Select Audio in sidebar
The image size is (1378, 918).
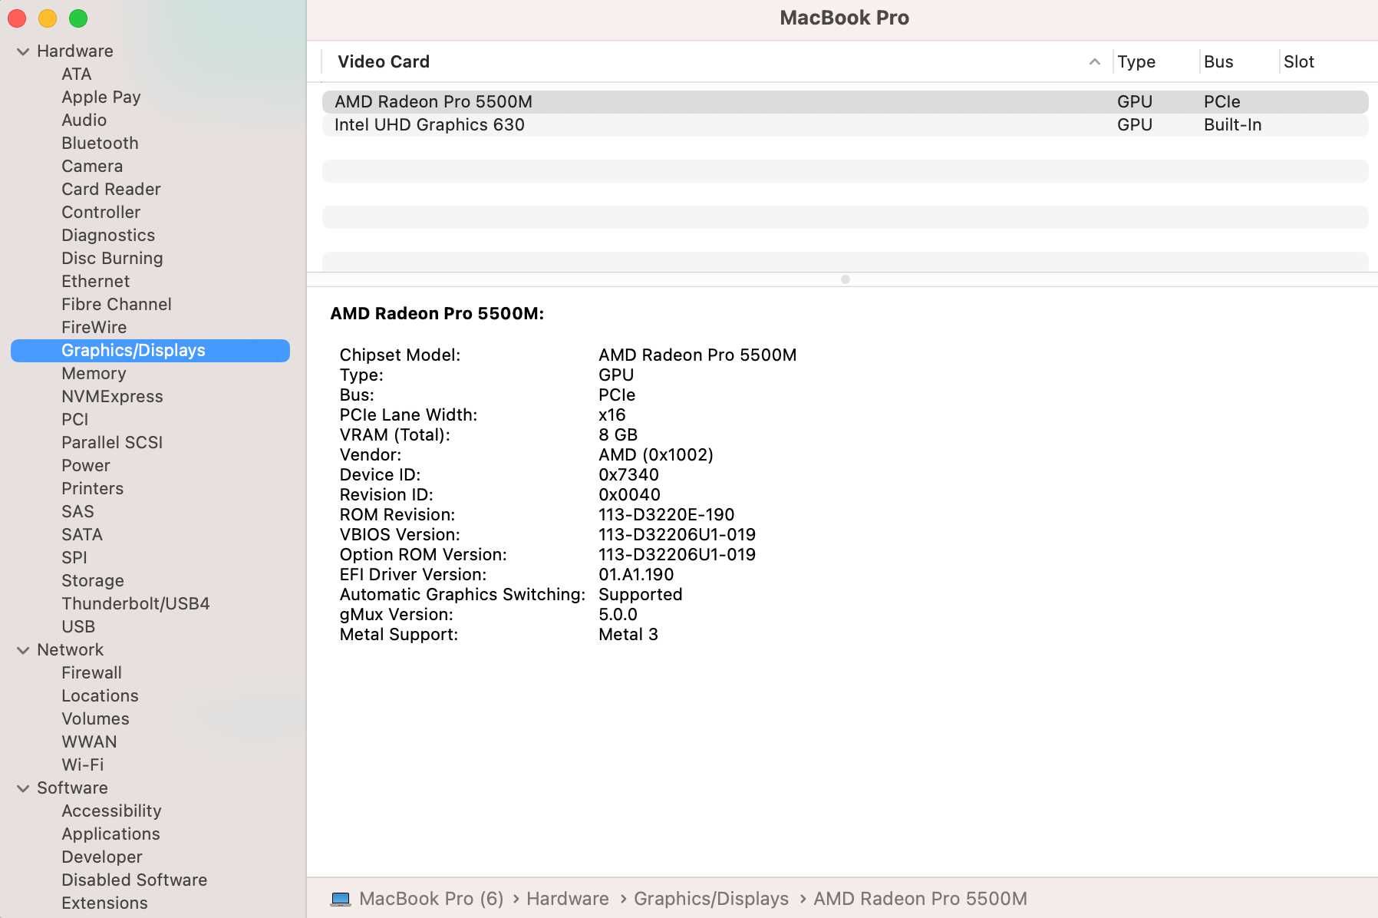pyautogui.click(x=84, y=121)
